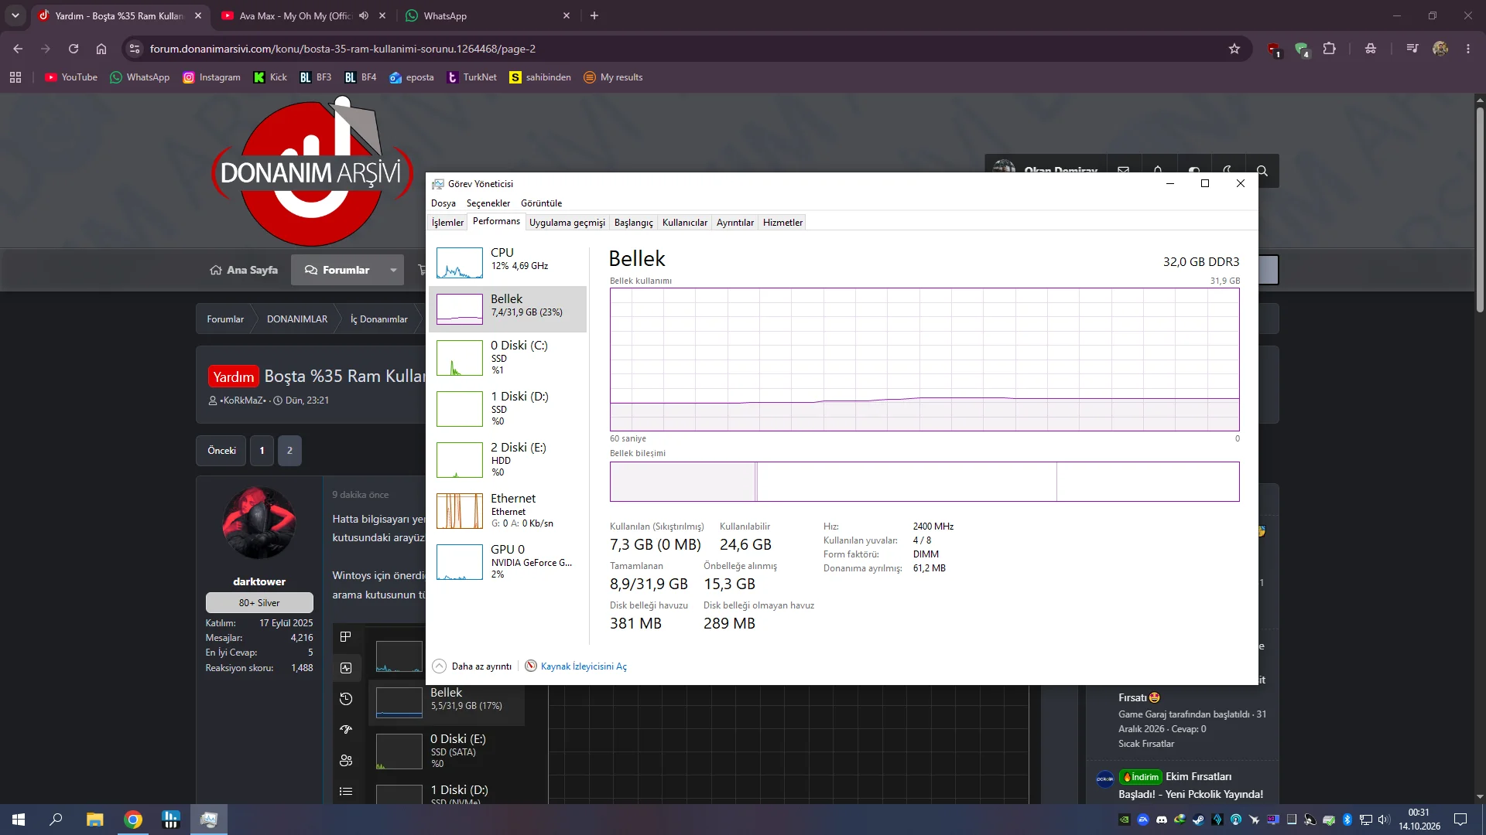Switch to the WhatsApp browser tab

(x=488, y=15)
